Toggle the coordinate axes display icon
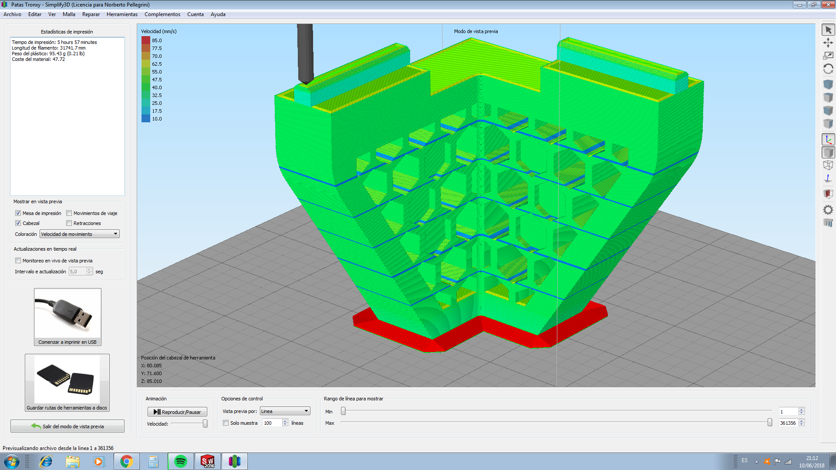The width and height of the screenshot is (836, 470). click(828, 140)
